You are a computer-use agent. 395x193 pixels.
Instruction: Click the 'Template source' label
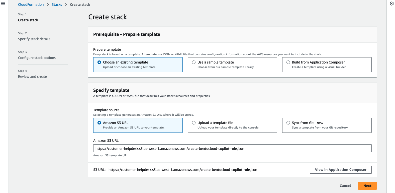[106, 110]
